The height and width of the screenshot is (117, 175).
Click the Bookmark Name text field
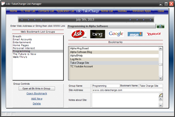151,86
